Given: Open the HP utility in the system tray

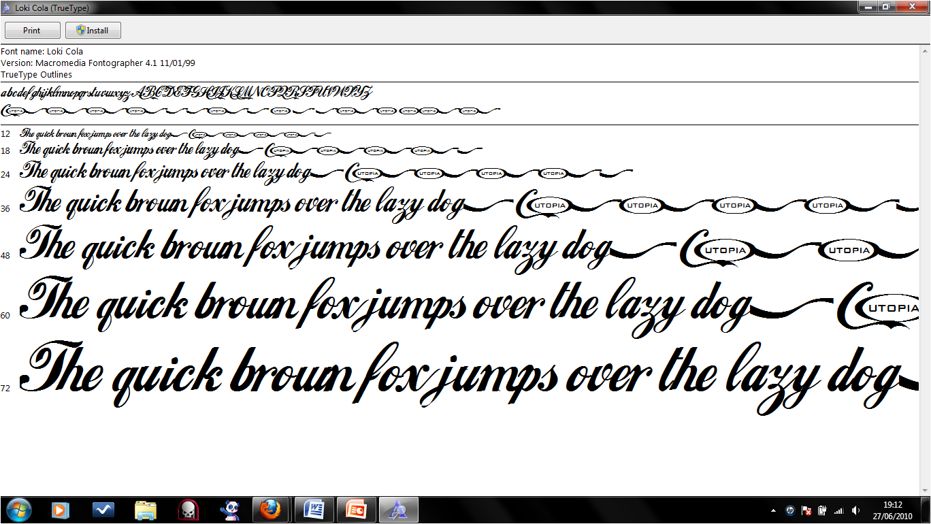Looking at the screenshot, I should pos(789,510).
